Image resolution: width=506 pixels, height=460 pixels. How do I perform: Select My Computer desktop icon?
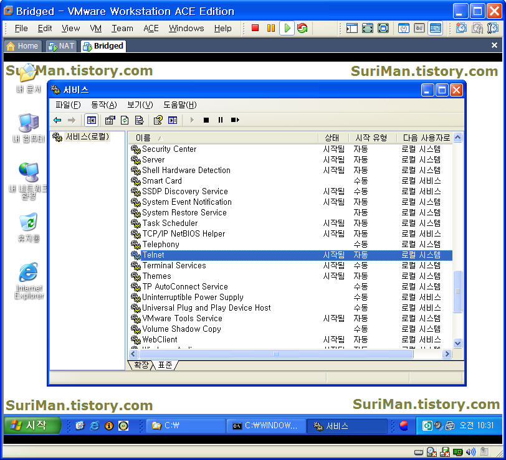click(29, 128)
